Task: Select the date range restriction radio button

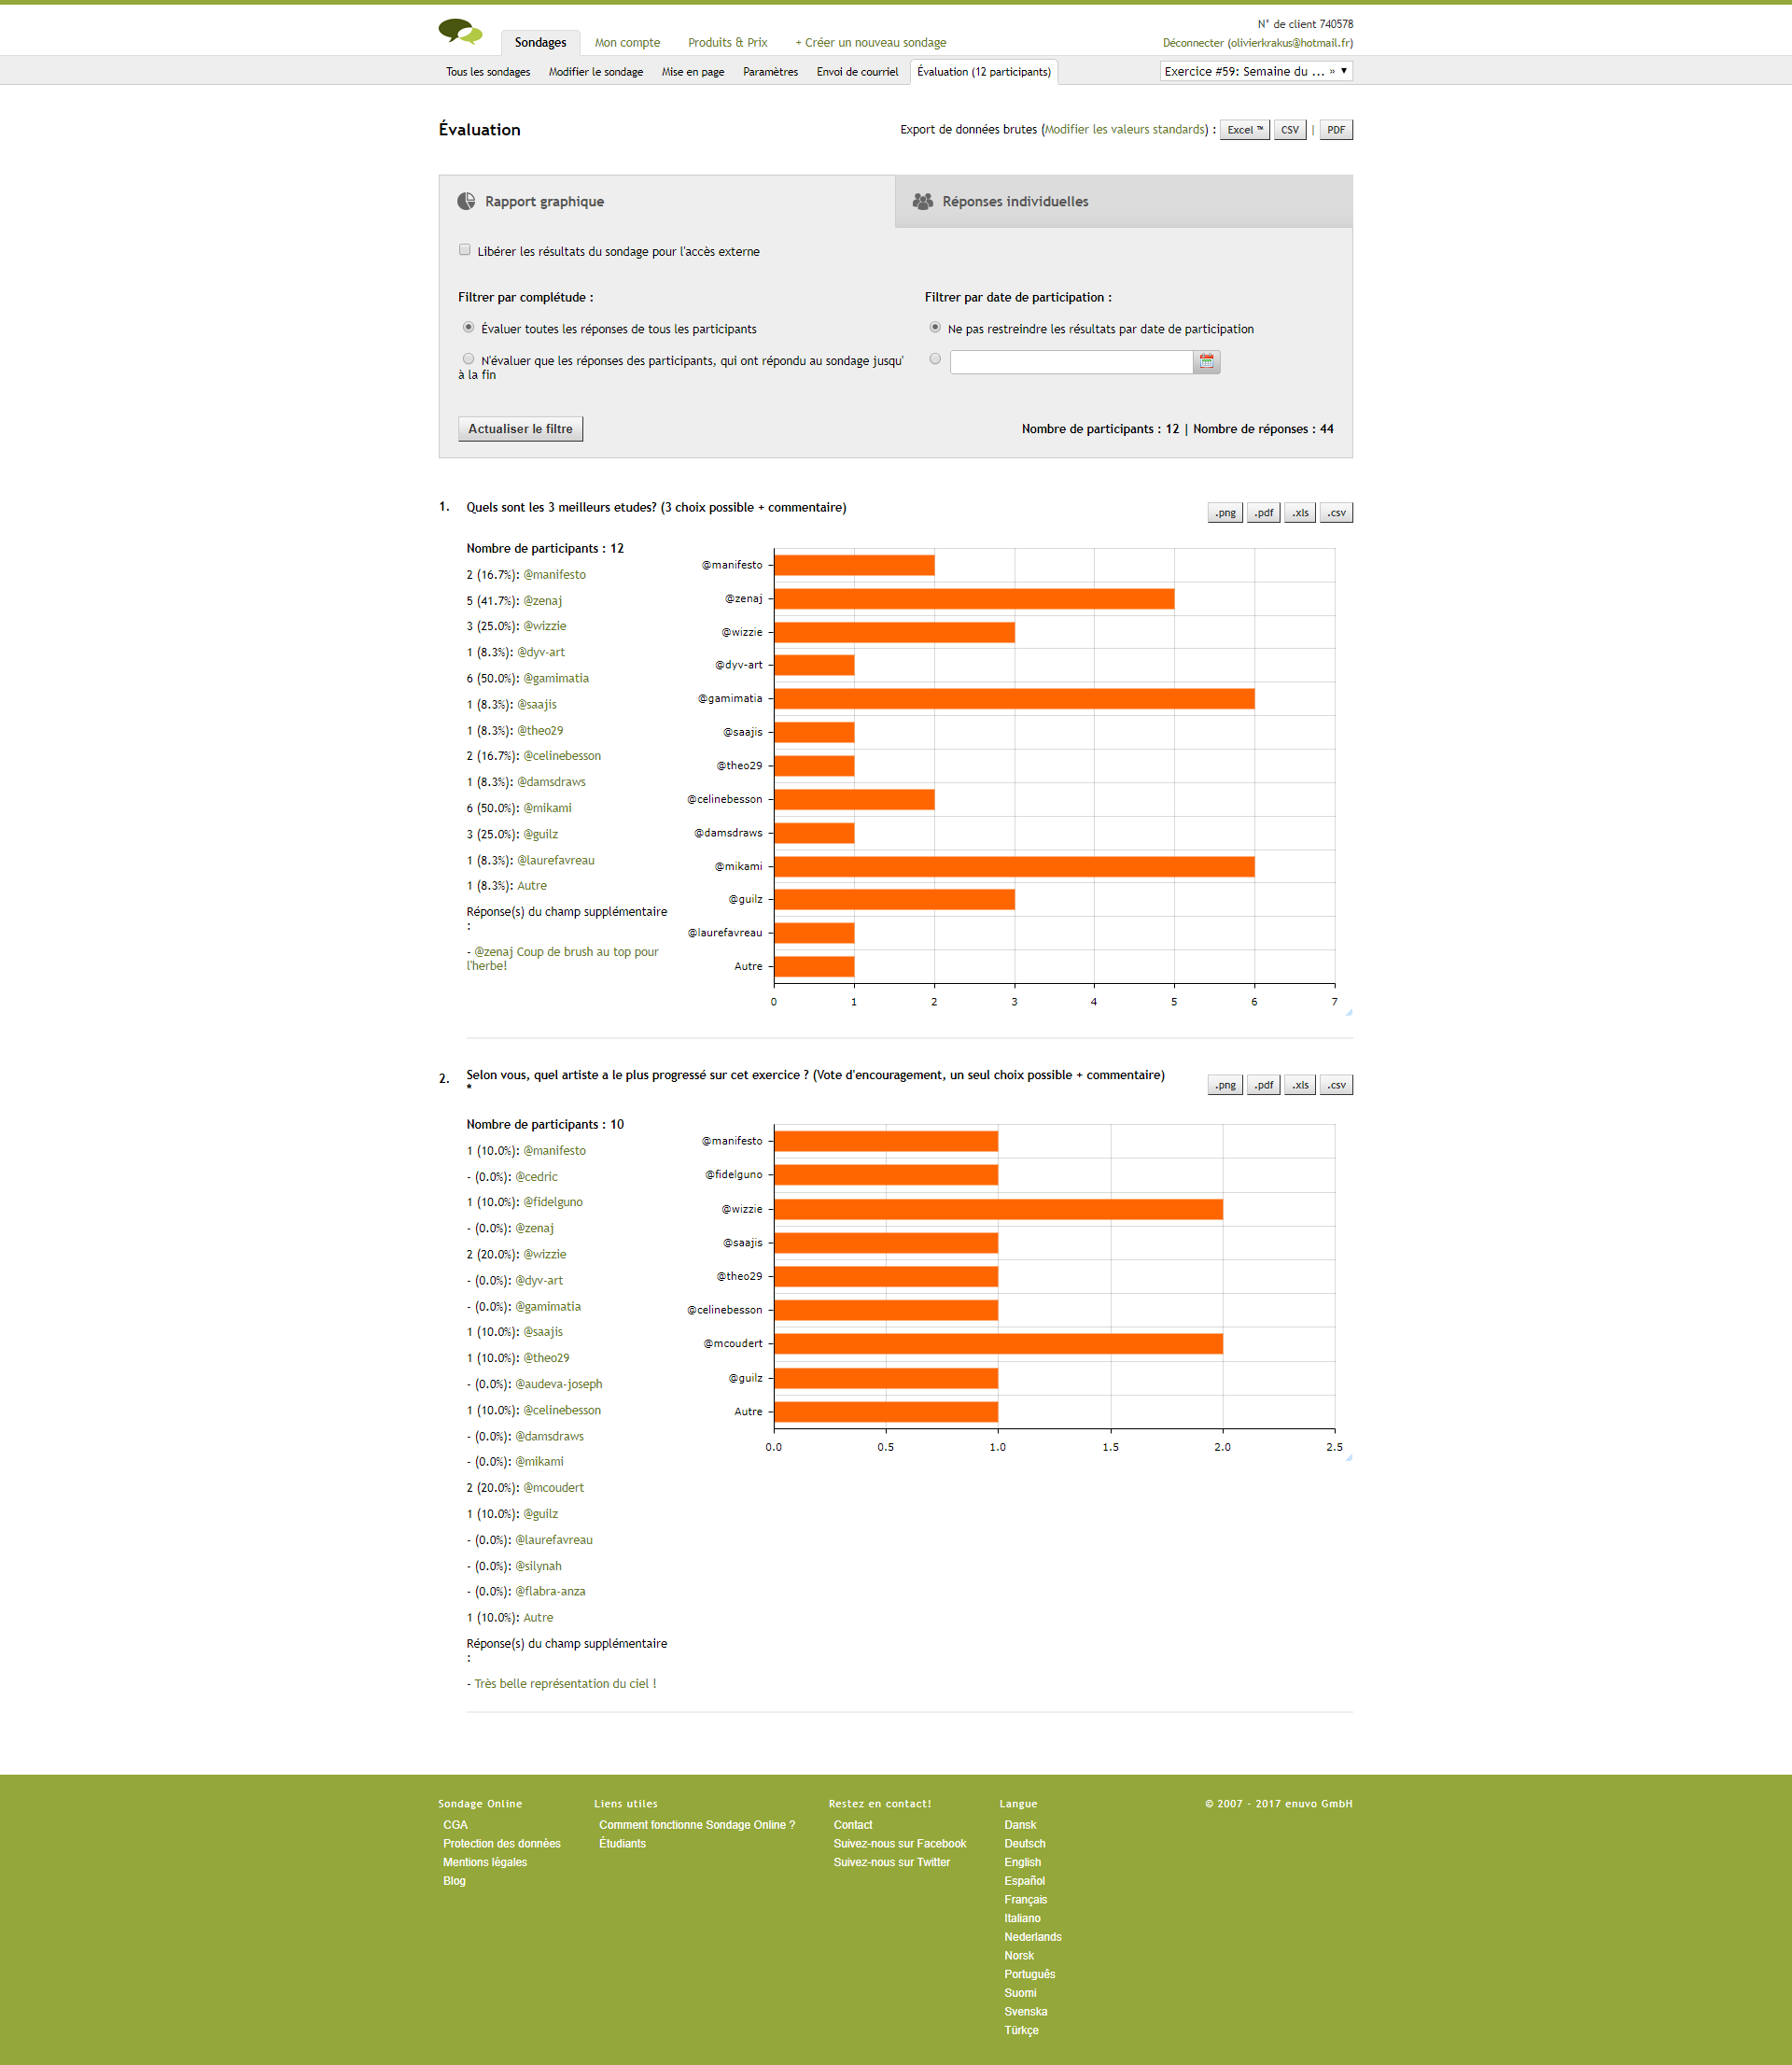Action: pos(935,359)
